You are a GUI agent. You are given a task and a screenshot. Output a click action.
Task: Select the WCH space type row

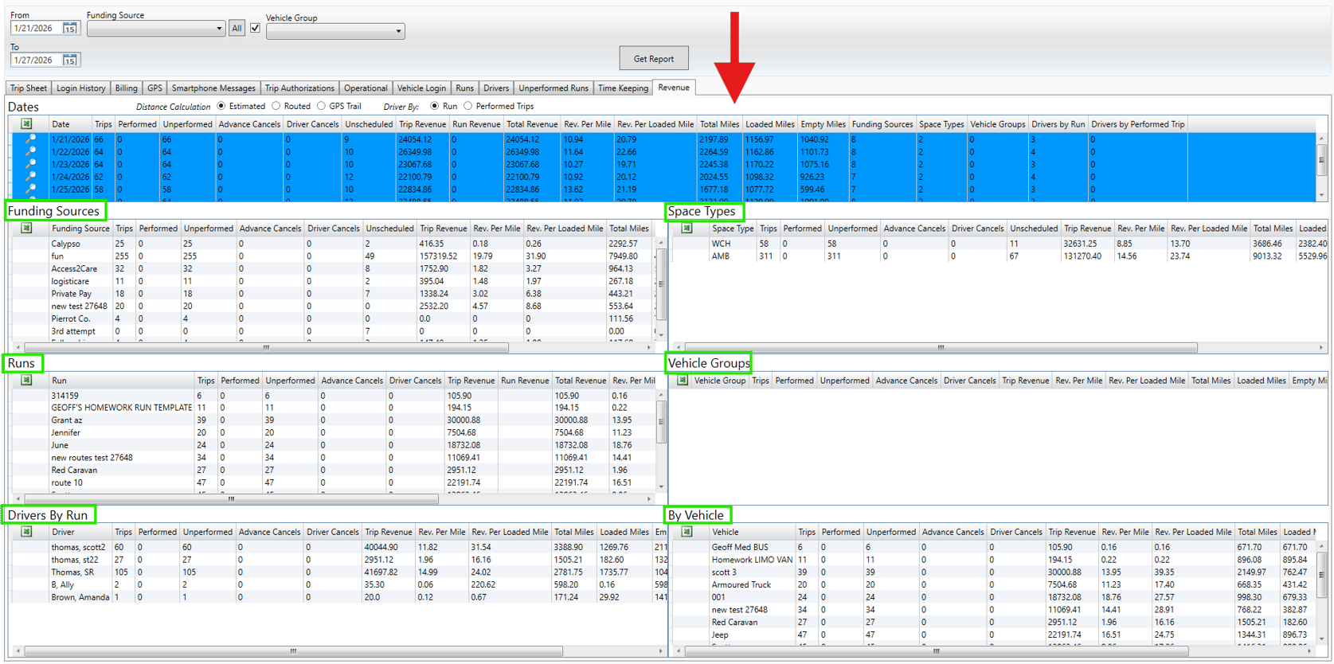[1000, 244]
